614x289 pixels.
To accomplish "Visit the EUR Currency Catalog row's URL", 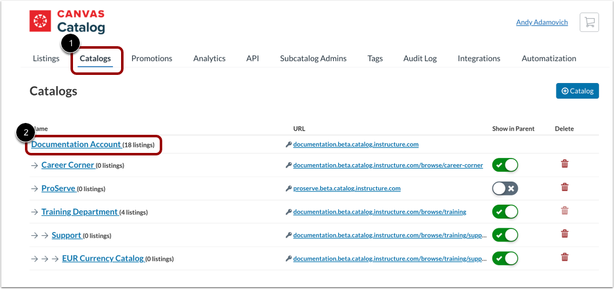I will 390,258.
